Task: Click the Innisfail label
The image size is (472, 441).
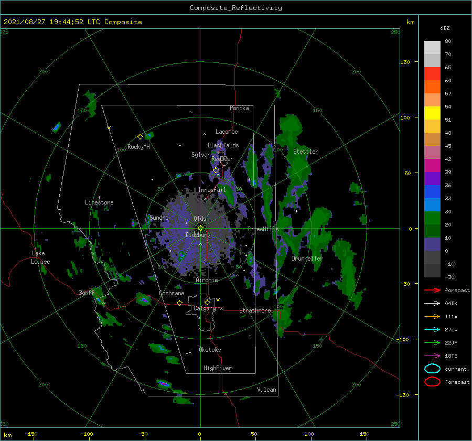Action: (212, 190)
